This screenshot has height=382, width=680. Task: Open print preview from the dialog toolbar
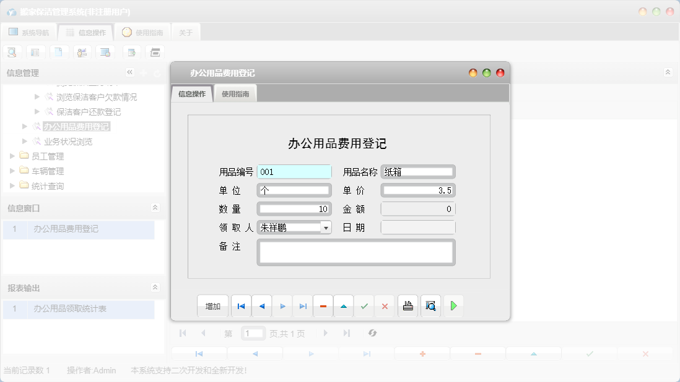(430, 306)
